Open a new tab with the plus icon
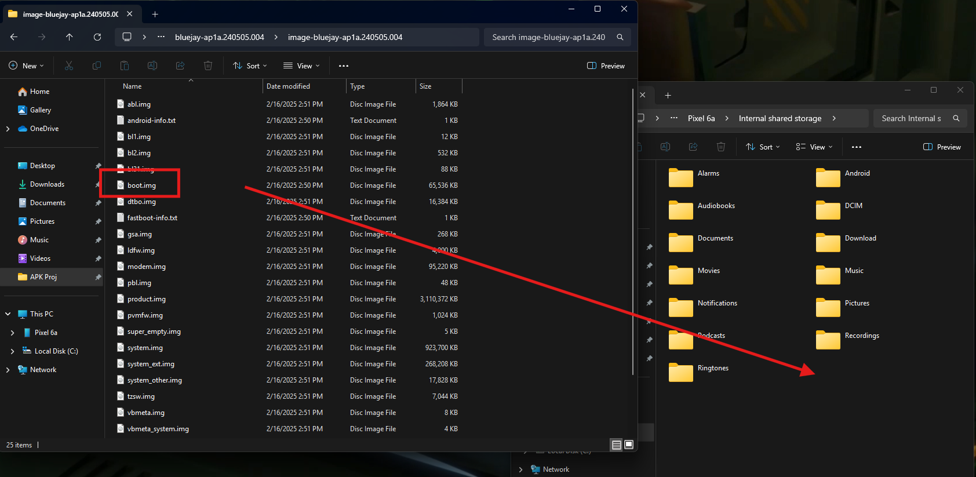 (155, 14)
